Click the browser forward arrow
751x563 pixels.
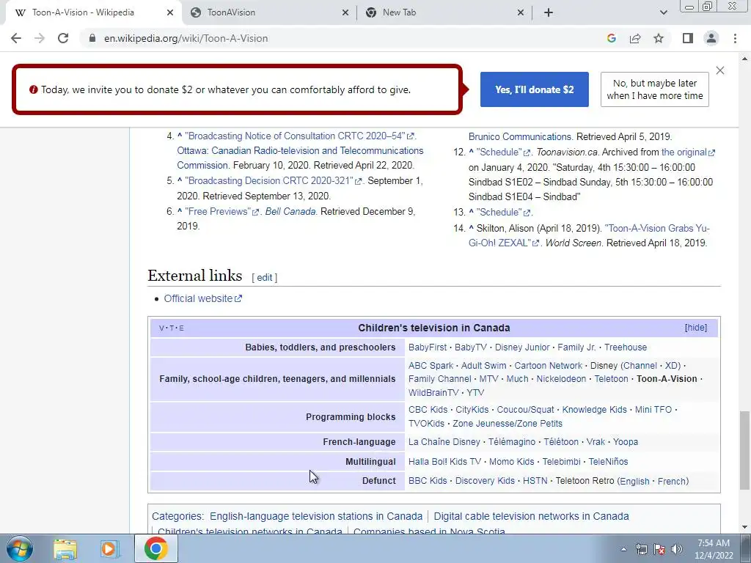pos(40,38)
